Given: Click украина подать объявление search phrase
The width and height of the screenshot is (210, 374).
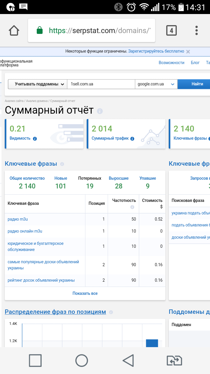Looking at the screenshot, I should 191,213.
